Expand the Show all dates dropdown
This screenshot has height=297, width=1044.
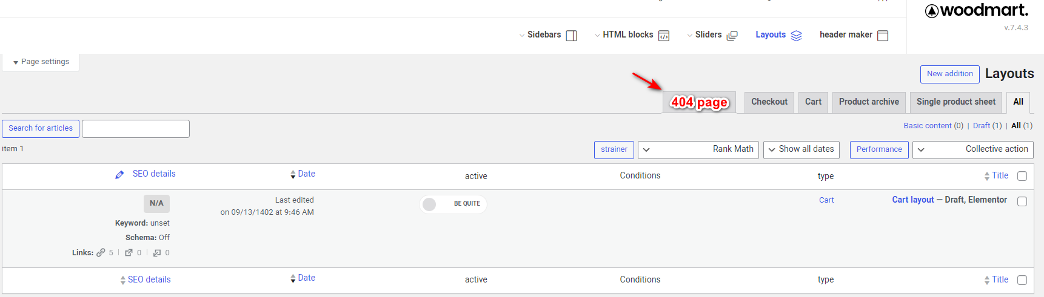pyautogui.click(x=801, y=149)
